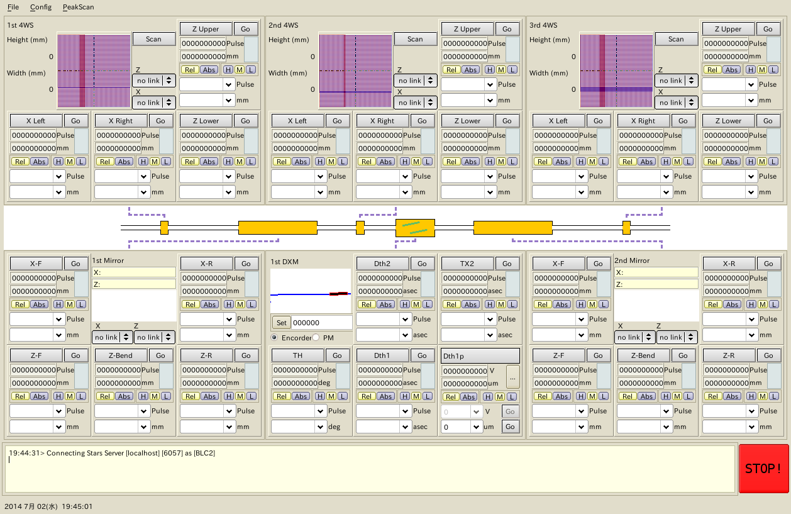Open the Config menu
The height and width of the screenshot is (514, 791).
tap(41, 7)
